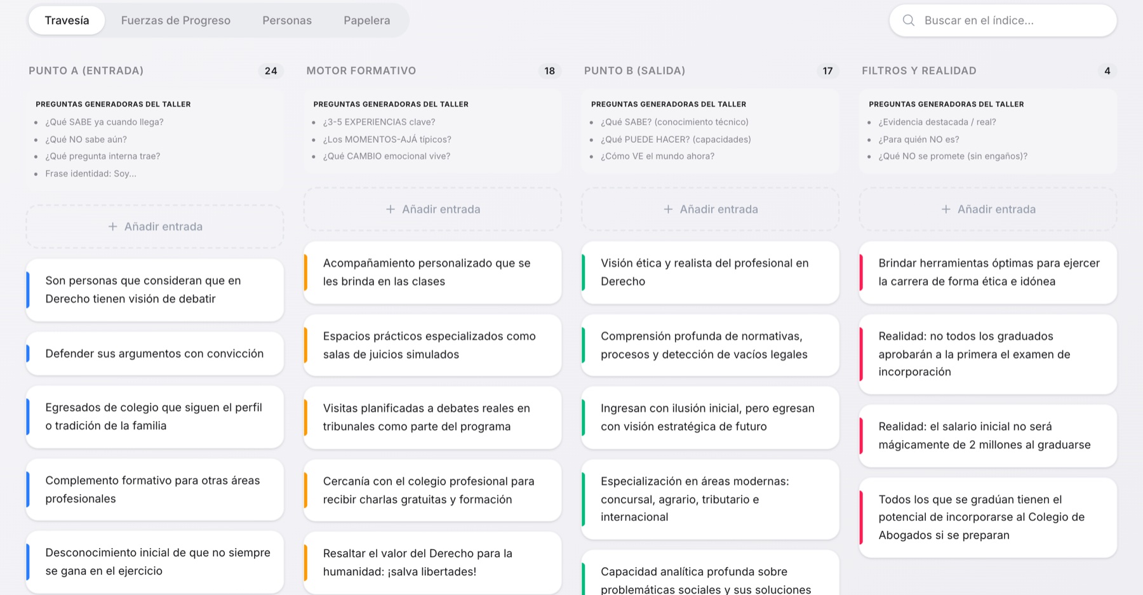Open card 'Defender sus argumentos con convicción'
The height and width of the screenshot is (595, 1143).
[x=155, y=354]
